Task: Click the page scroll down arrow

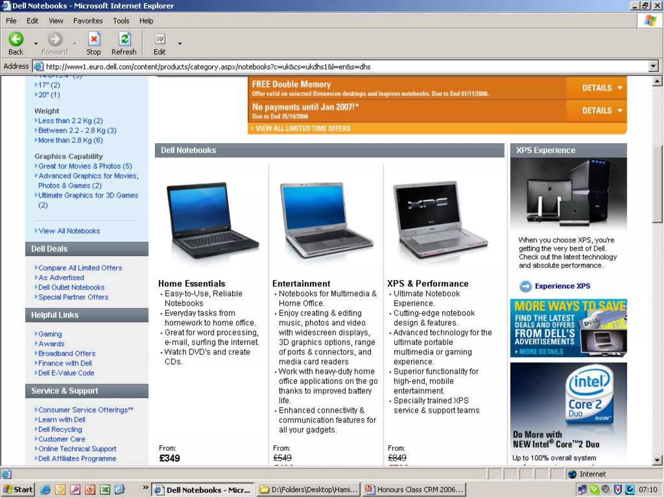Action: (657, 460)
